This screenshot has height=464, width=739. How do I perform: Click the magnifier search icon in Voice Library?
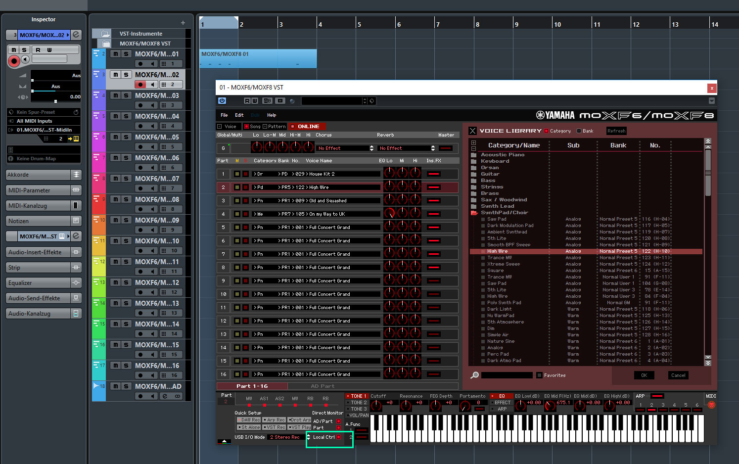(x=475, y=375)
